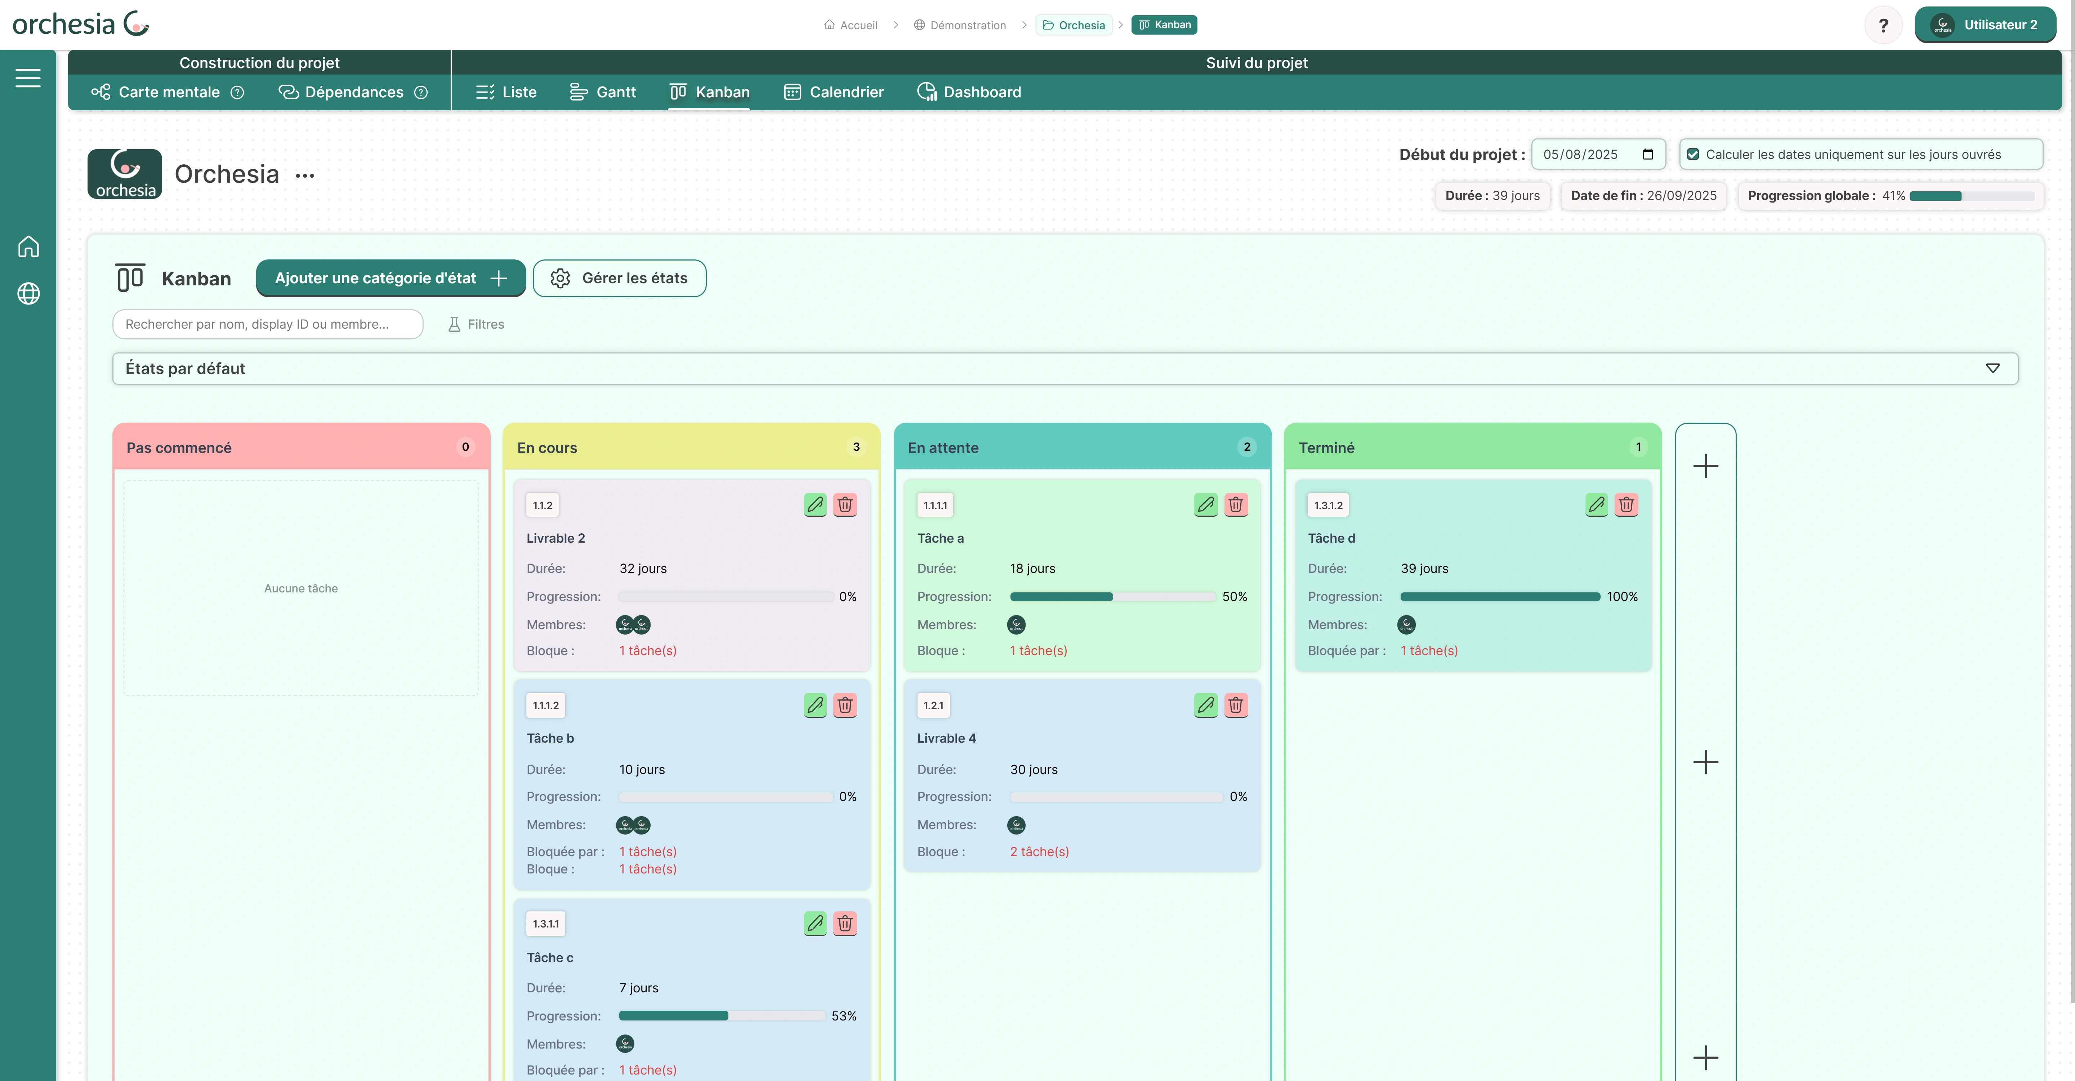Click the Terminé column header
2075x1081 pixels.
[1473, 447]
